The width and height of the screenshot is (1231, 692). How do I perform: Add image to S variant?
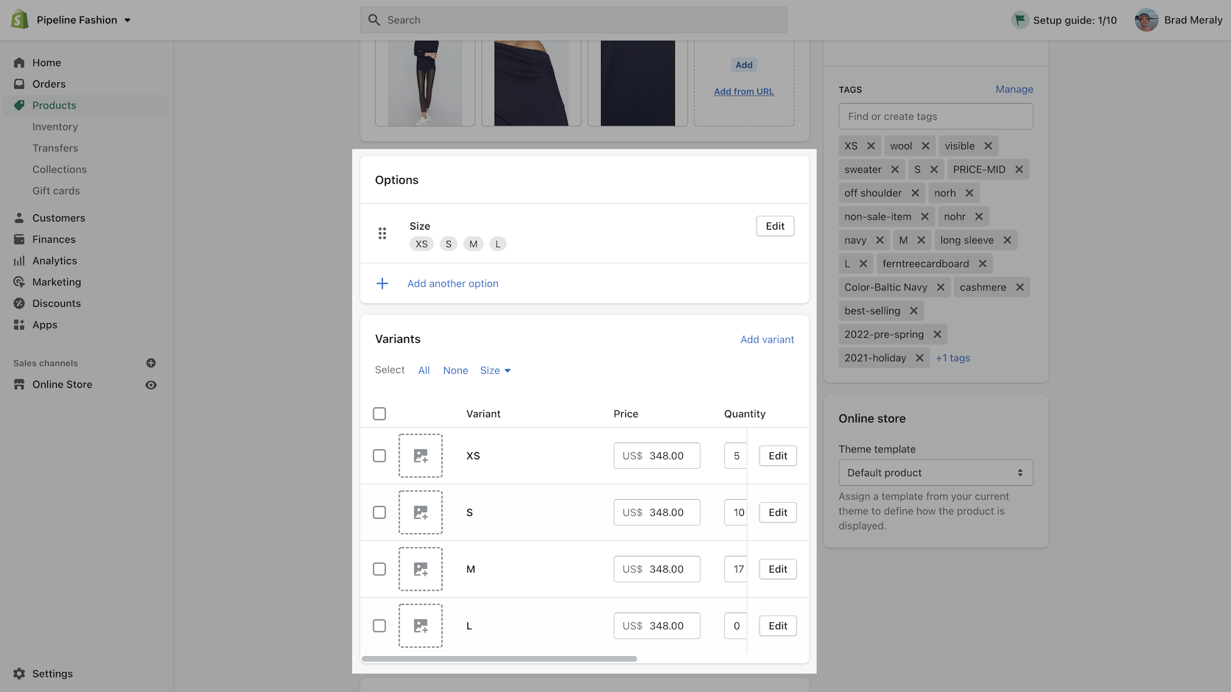click(x=421, y=512)
